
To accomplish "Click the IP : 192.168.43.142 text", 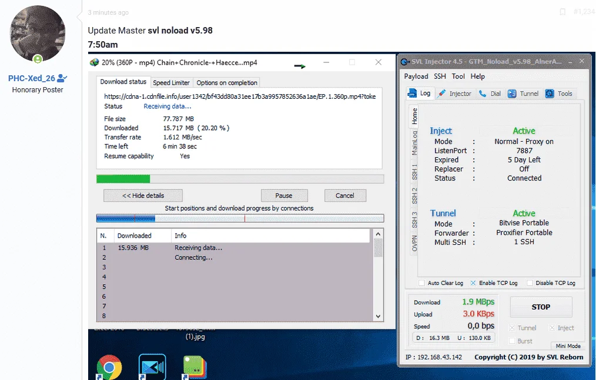I will pyautogui.click(x=434, y=357).
